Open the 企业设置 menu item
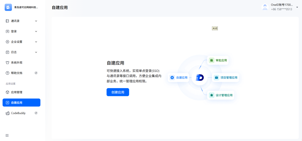Image resolution: width=302 pixels, height=141 pixels. 21,42
